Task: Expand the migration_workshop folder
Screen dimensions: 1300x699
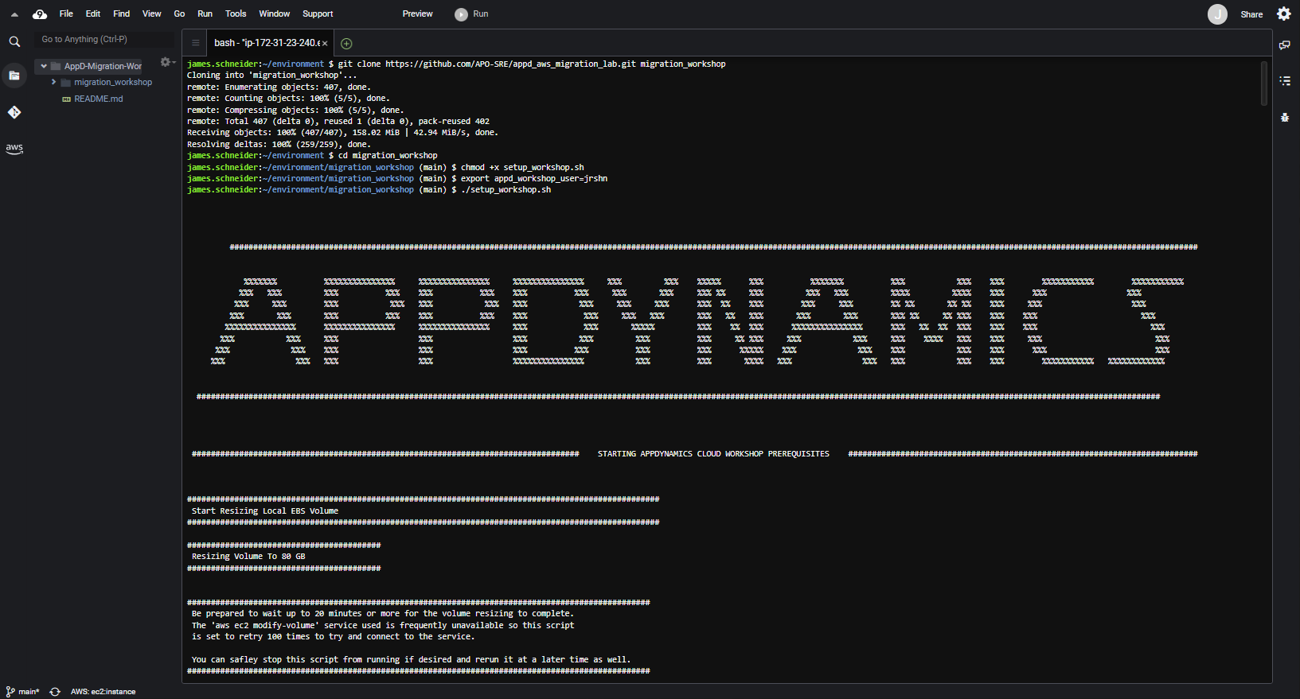Action: point(53,82)
